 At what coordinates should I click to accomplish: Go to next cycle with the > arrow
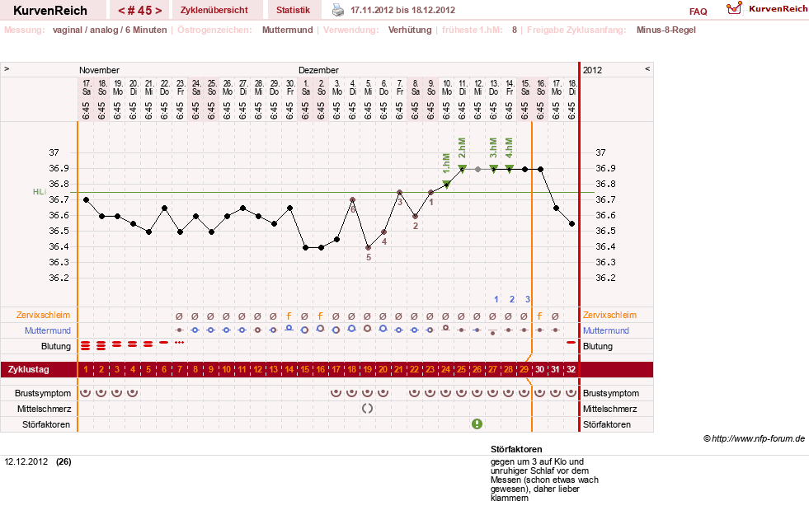[158, 11]
